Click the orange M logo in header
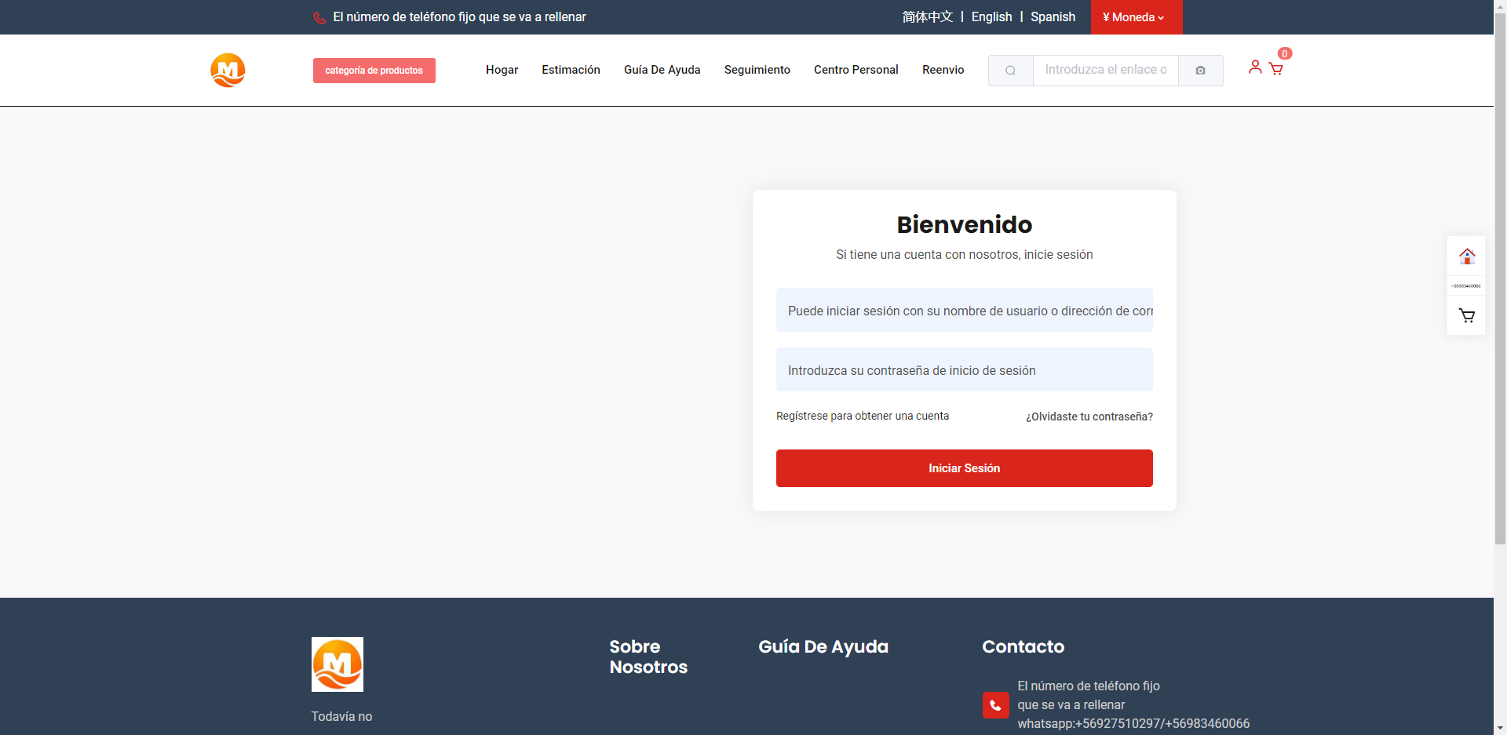The image size is (1507, 735). (228, 71)
